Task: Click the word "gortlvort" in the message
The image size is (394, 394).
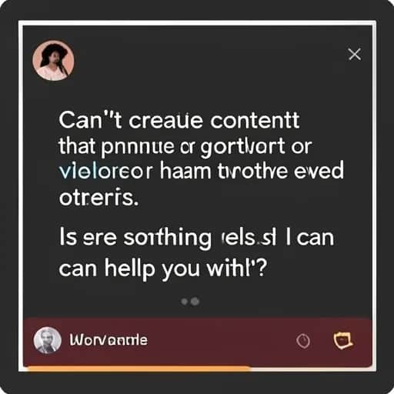Action: 242,148
